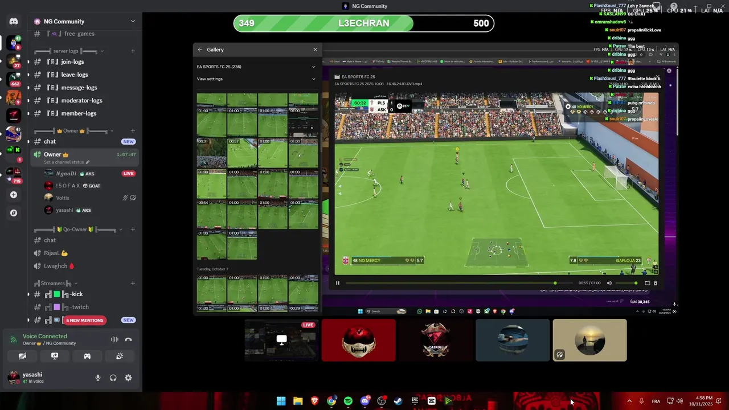The image size is (729, 410).
Task: Jump to 5 NEW MENTIONS pill
Action: coord(85,320)
